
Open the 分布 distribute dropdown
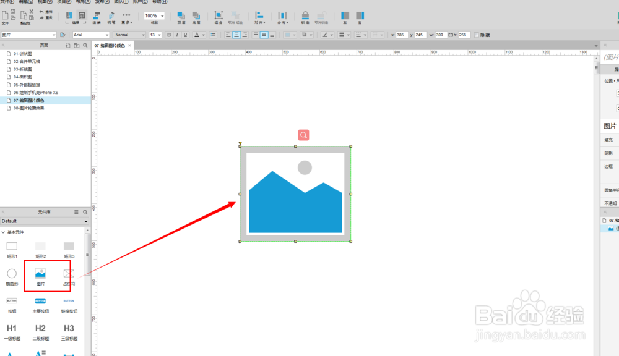(282, 17)
